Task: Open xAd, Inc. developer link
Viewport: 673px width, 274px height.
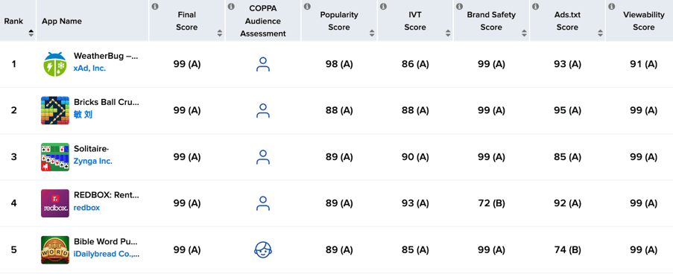Action: pyautogui.click(x=89, y=68)
